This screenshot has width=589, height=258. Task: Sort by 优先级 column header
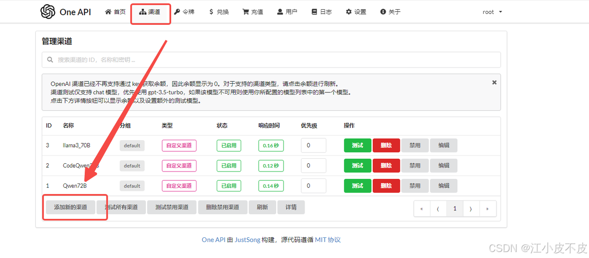click(x=309, y=126)
